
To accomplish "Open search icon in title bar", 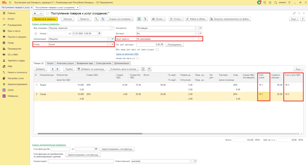I will click(x=276, y=2).
